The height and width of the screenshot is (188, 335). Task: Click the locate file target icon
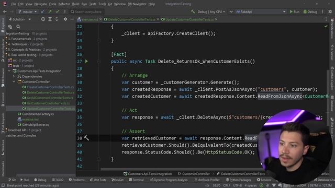click(x=43, y=19)
